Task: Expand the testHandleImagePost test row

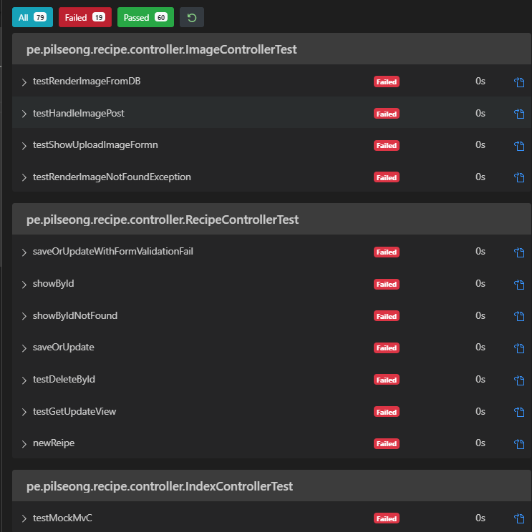Action: 24,114
